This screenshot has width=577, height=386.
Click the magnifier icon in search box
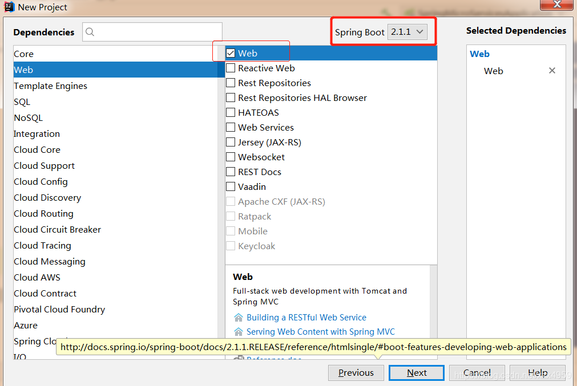90,32
